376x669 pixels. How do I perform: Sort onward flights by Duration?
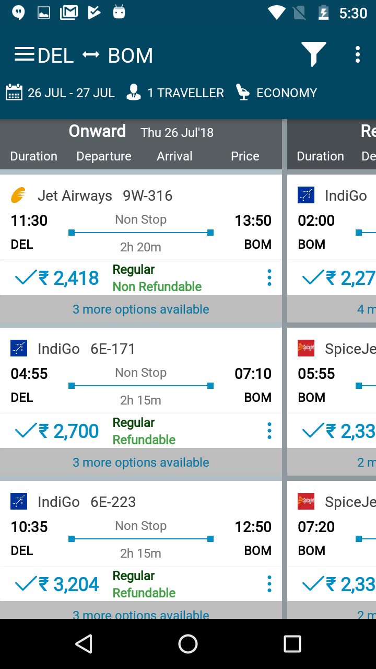pos(34,156)
